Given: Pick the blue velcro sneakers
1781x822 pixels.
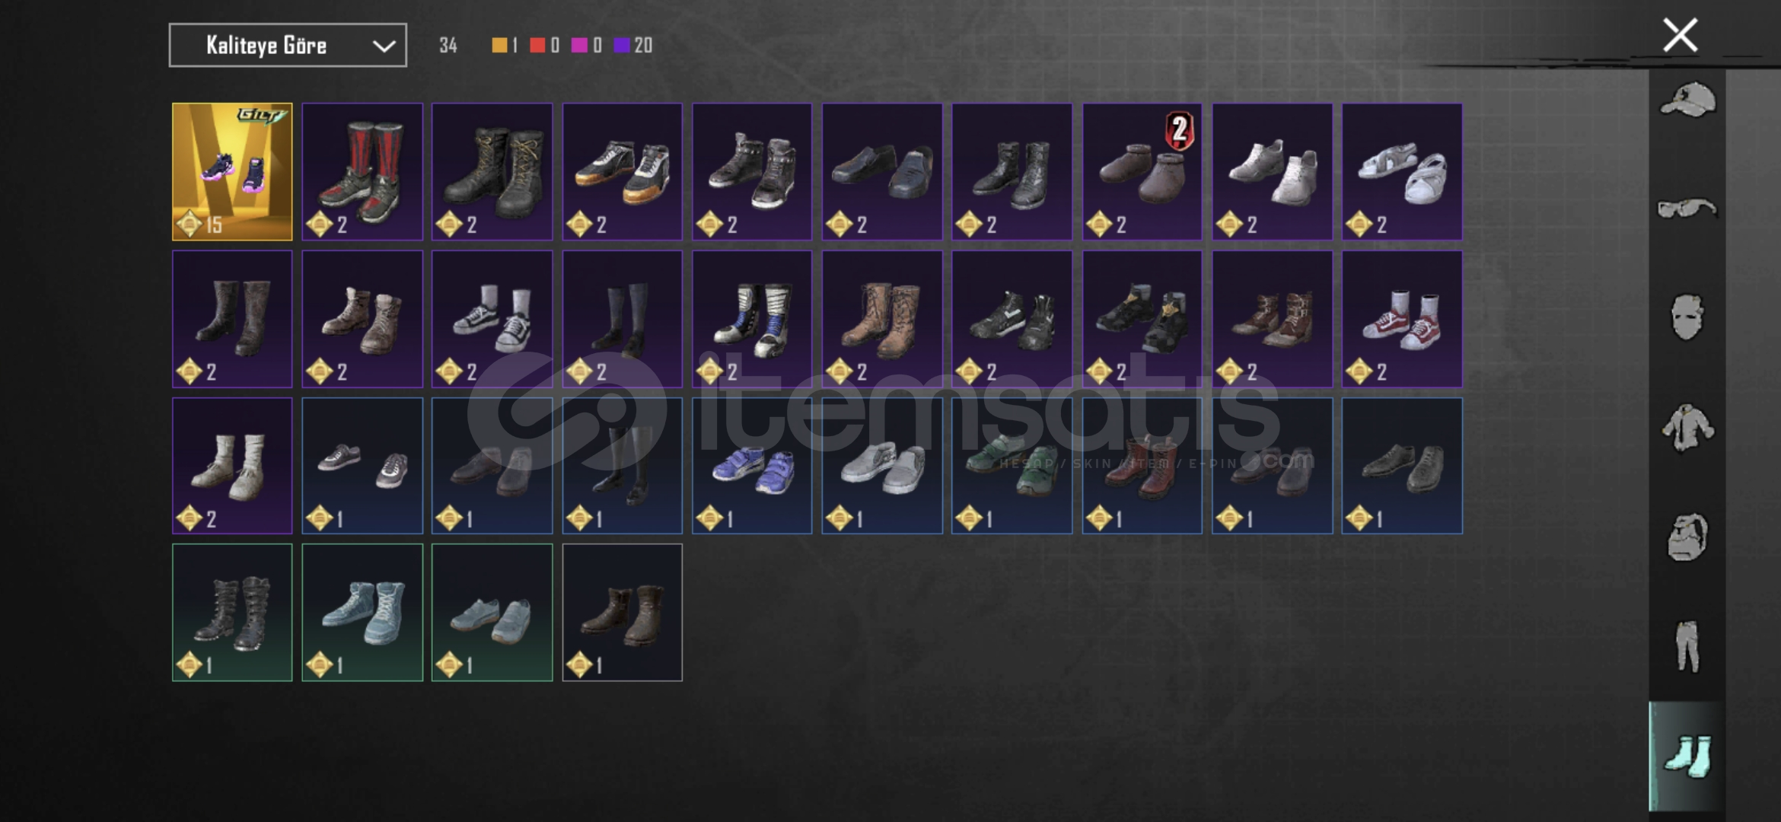Looking at the screenshot, I should [752, 466].
